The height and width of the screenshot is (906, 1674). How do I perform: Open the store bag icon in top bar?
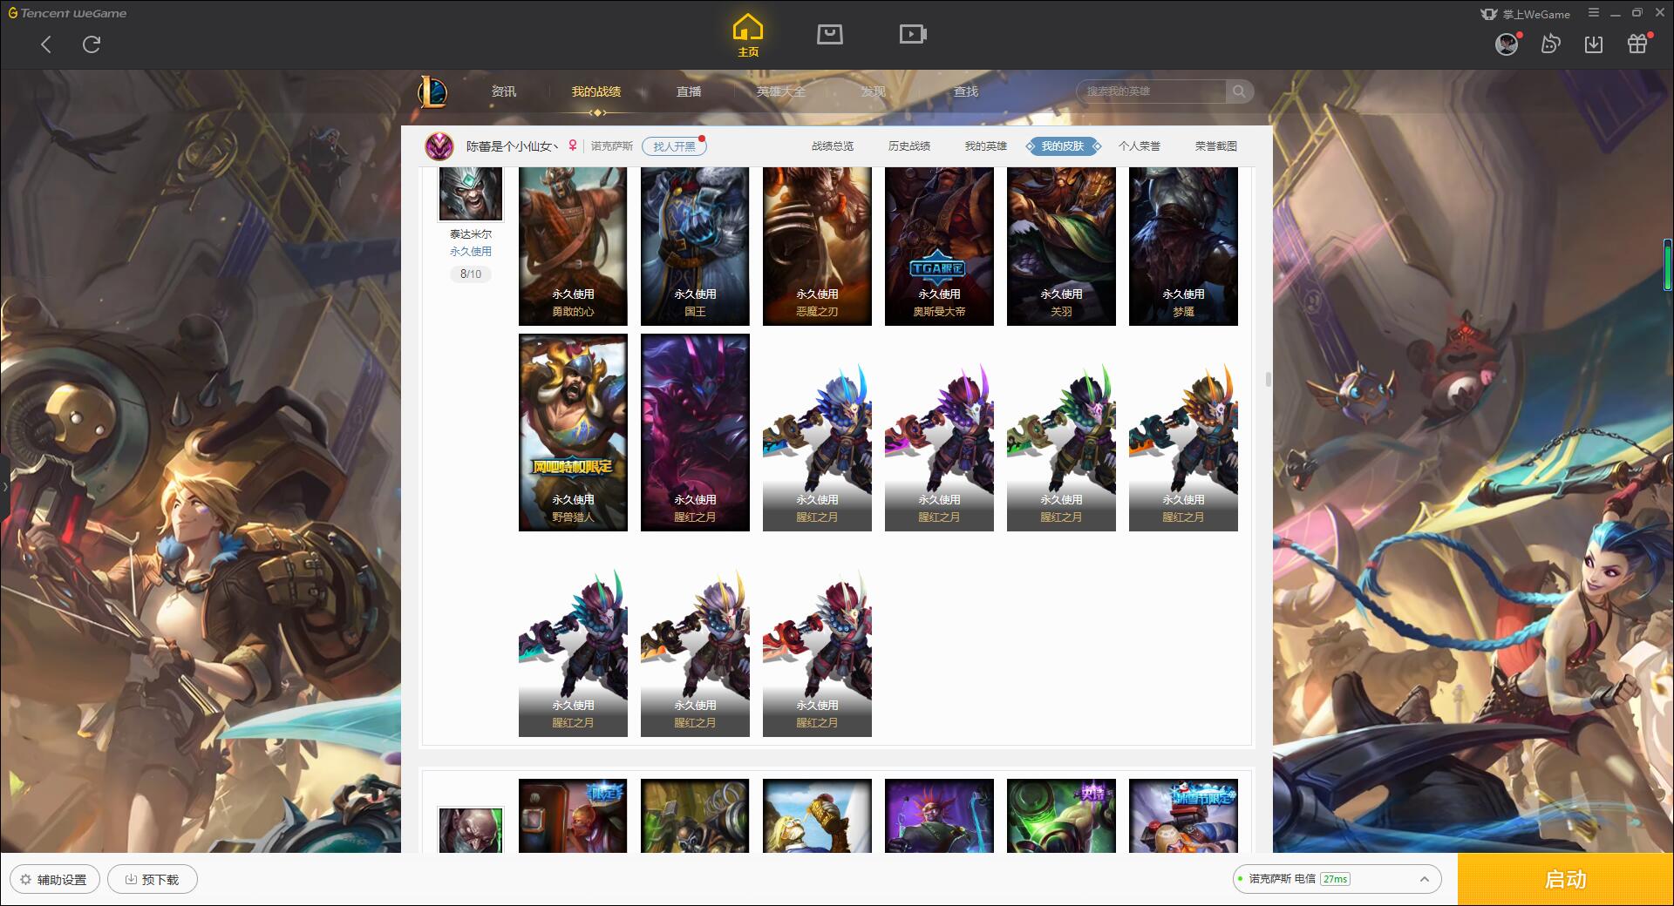pos(829,34)
